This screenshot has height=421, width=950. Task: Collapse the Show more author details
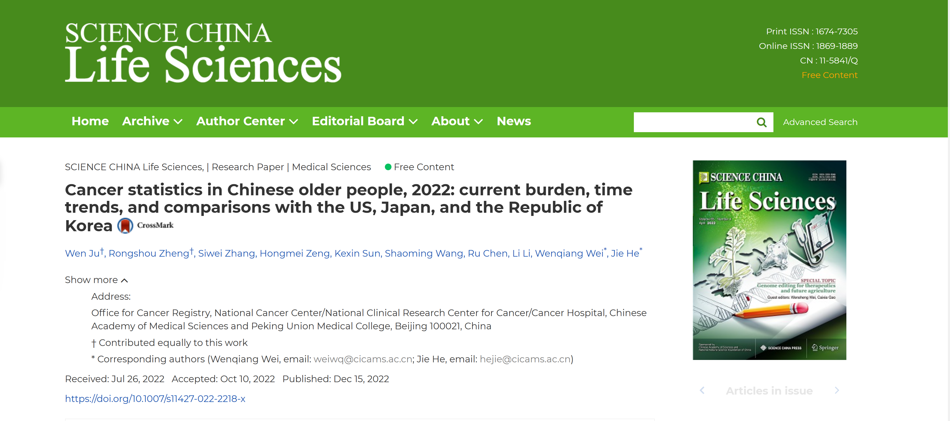tap(96, 280)
